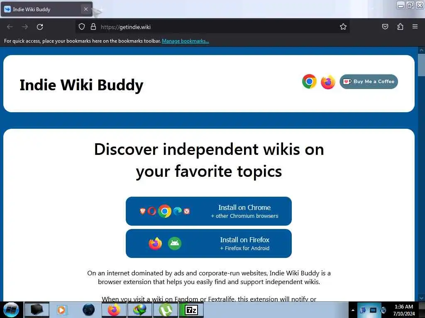Click the Brave icon in Chrome button

143,211
